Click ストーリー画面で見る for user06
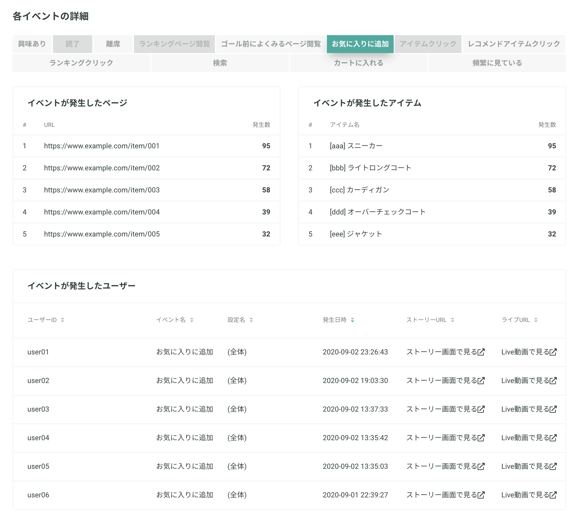The height and width of the screenshot is (520, 577). coord(442,495)
